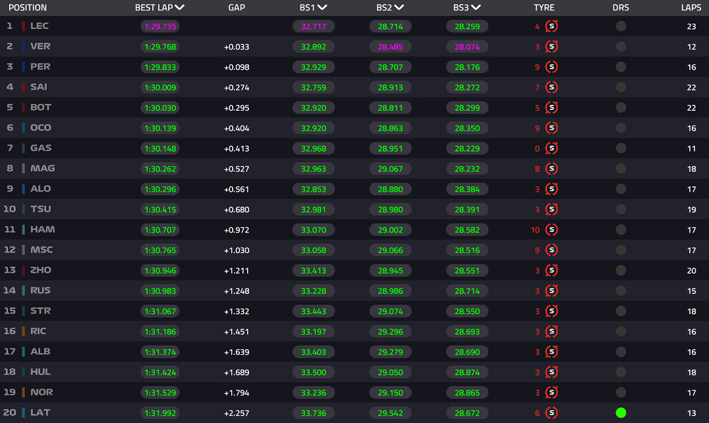Screen dimensions: 709x423
Task: Click VER's purple BS2 time 28.485
Action: [x=390, y=47]
